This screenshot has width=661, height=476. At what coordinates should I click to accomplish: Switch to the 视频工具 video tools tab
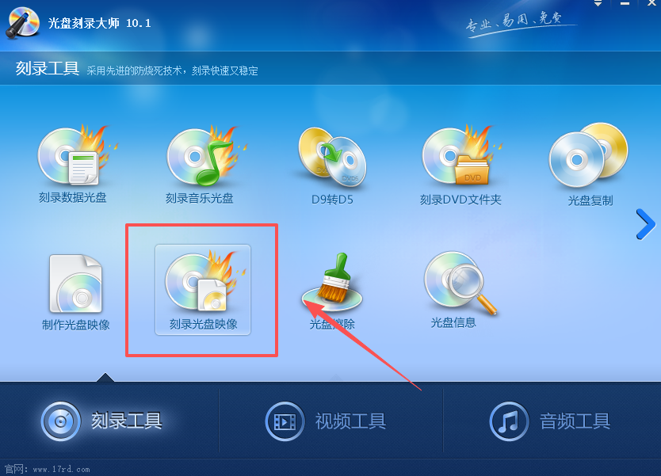(326, 421)
